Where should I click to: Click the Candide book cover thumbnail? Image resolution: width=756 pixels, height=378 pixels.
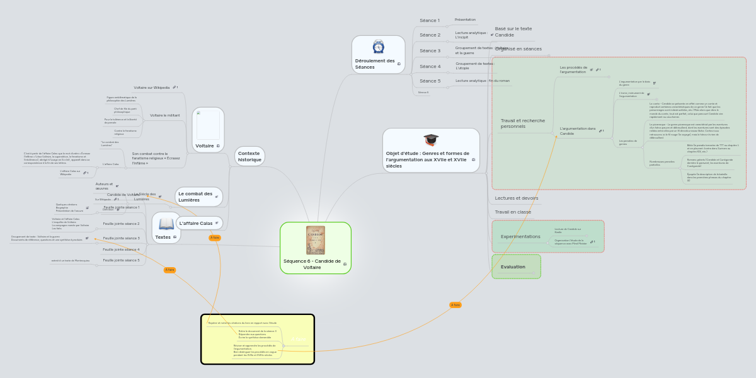click(316, 240)
